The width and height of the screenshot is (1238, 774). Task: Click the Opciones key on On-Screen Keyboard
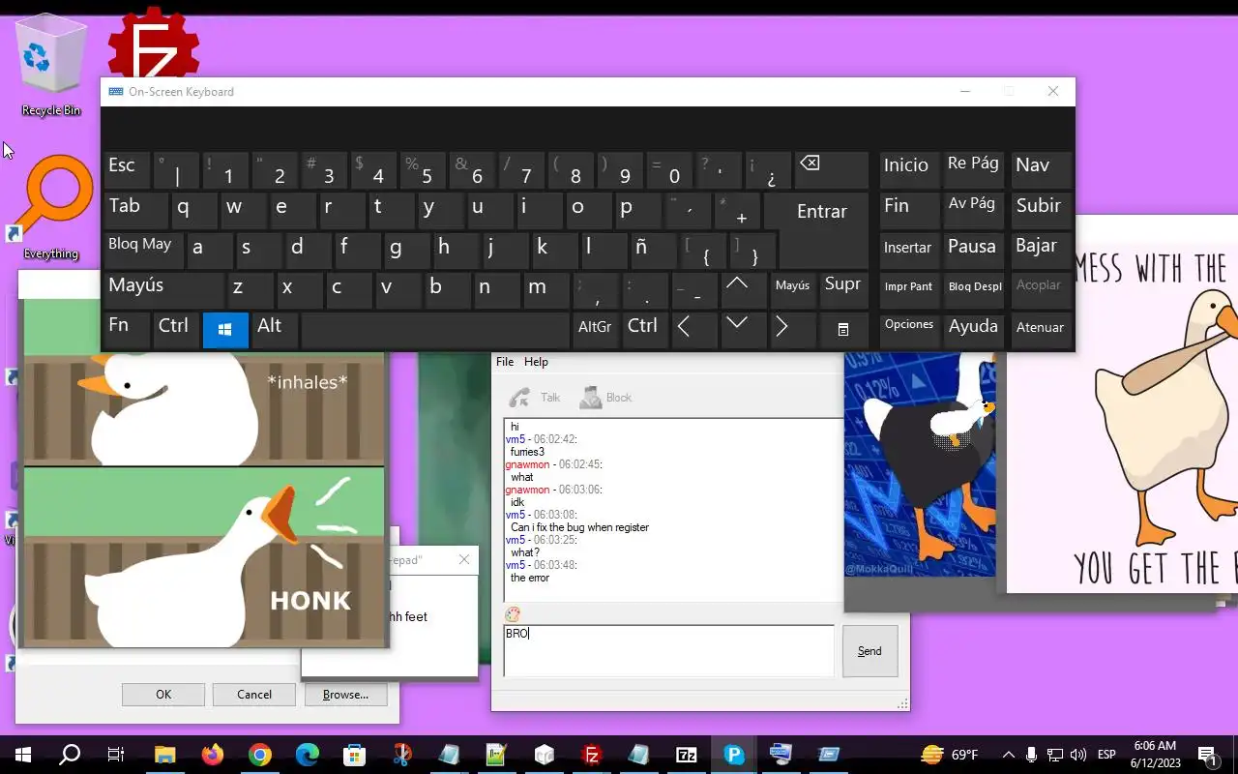[909, 329]
